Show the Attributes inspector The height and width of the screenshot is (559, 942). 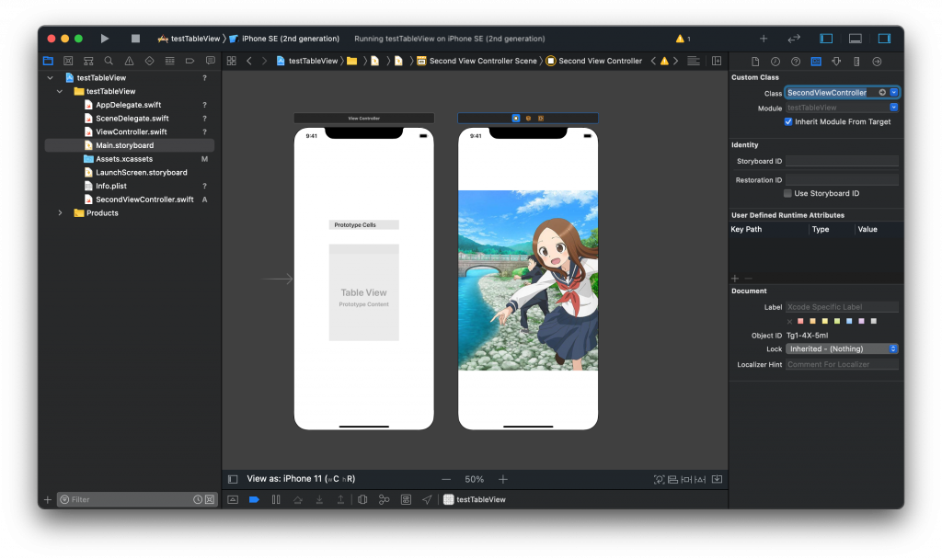coord(836,61)
